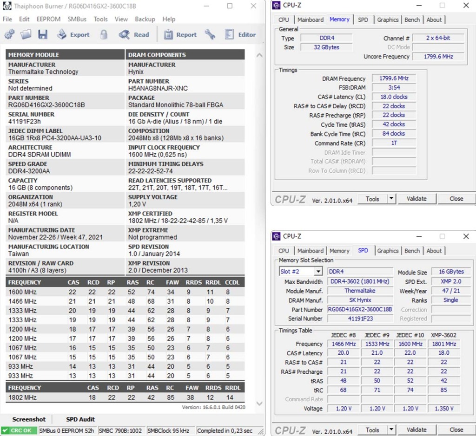Click Validate button in lower CPU-Z window

pos(416,429)
